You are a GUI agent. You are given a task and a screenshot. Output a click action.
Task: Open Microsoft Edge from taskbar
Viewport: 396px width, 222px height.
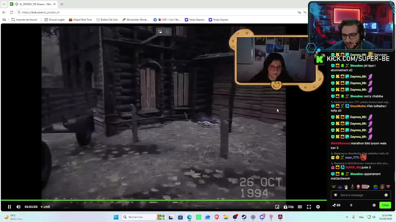click(189, 217)
